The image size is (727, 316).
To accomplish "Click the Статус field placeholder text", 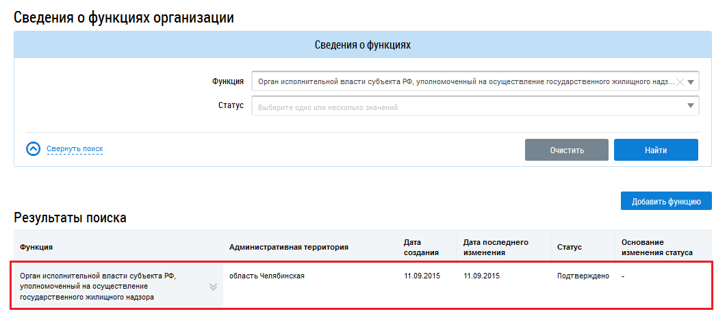I will (328, 107).
